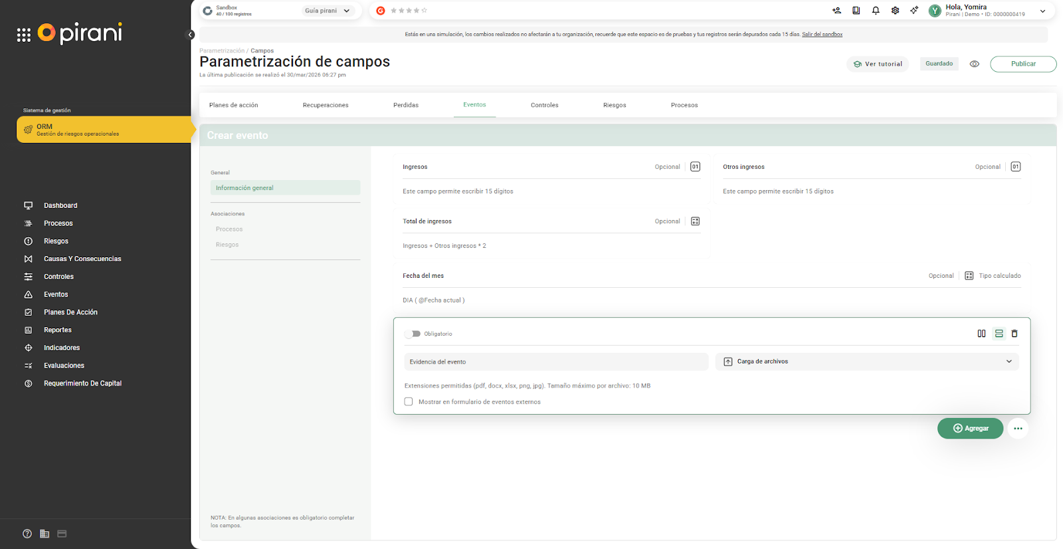Screen dimensions: 1063x549
Task: Open the settings gear in top bar
Action: pos(895,11)
